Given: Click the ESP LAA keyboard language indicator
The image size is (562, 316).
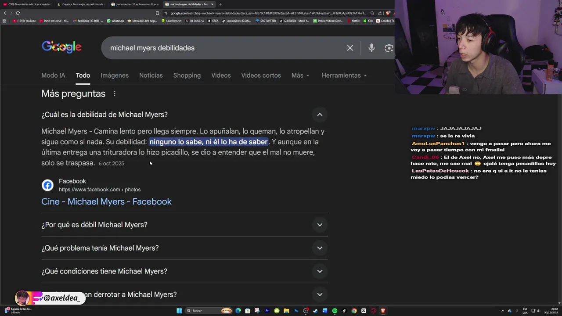Looking at the screenshot, I should pyautogui.click(x=525, y=311).
